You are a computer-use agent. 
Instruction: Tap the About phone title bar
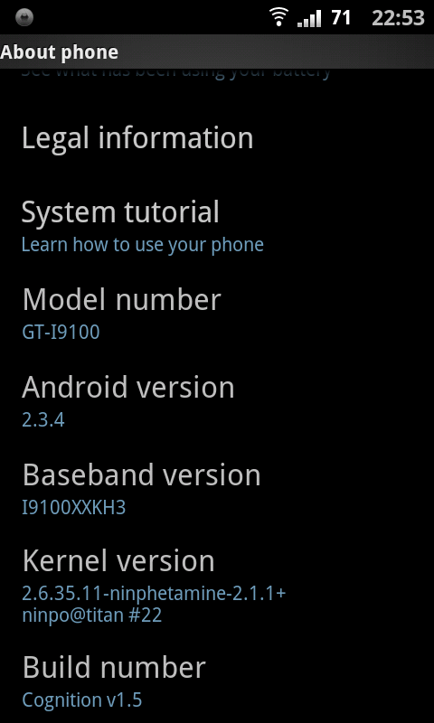tap(217, 52)
